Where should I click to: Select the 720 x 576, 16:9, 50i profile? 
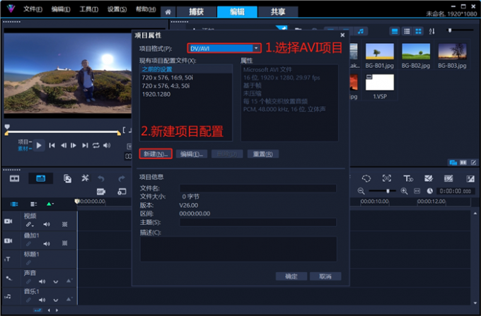click(186, 78)
